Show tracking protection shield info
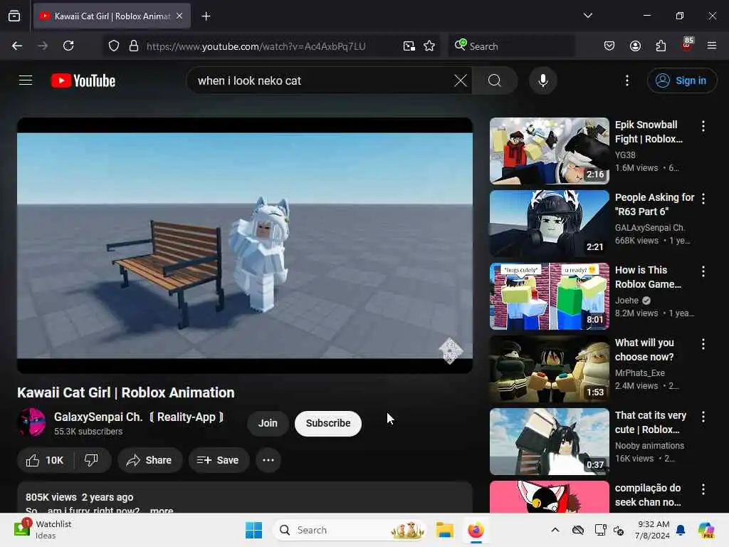The height and width of the screenshot is (547, 729). (114, 46)
